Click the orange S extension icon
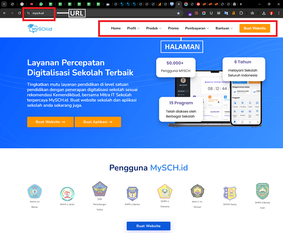 [196, 13]
